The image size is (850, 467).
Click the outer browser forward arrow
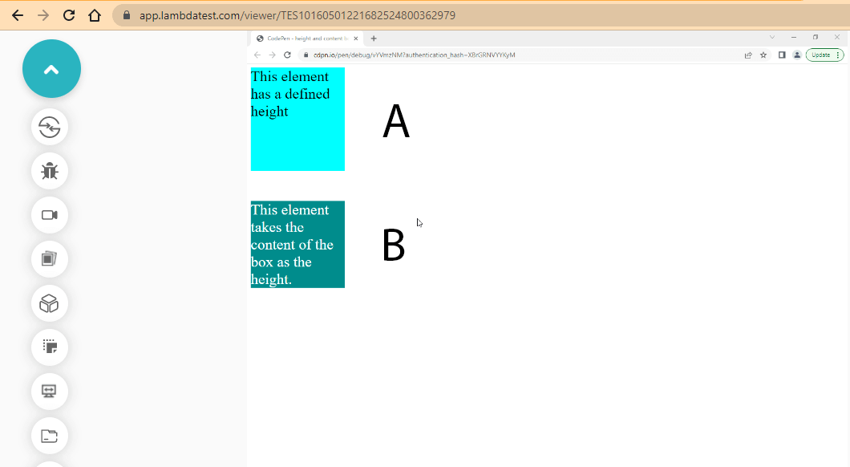42,15
